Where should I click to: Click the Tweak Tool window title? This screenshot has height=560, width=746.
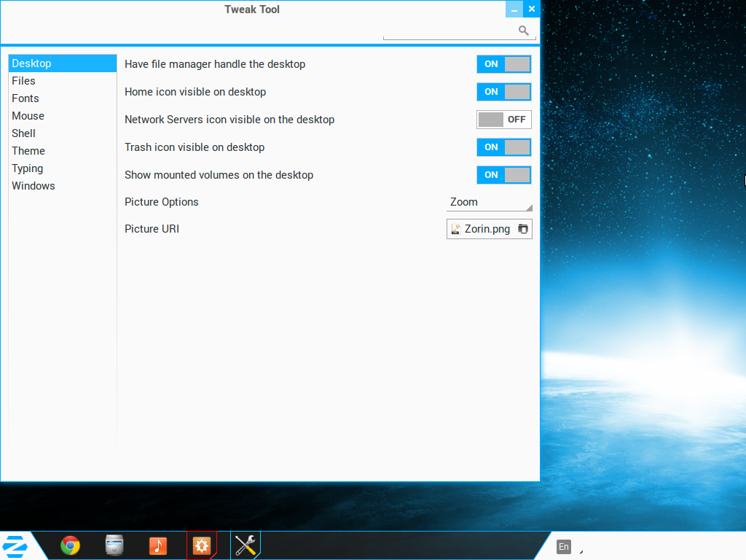tap(251, 9)
